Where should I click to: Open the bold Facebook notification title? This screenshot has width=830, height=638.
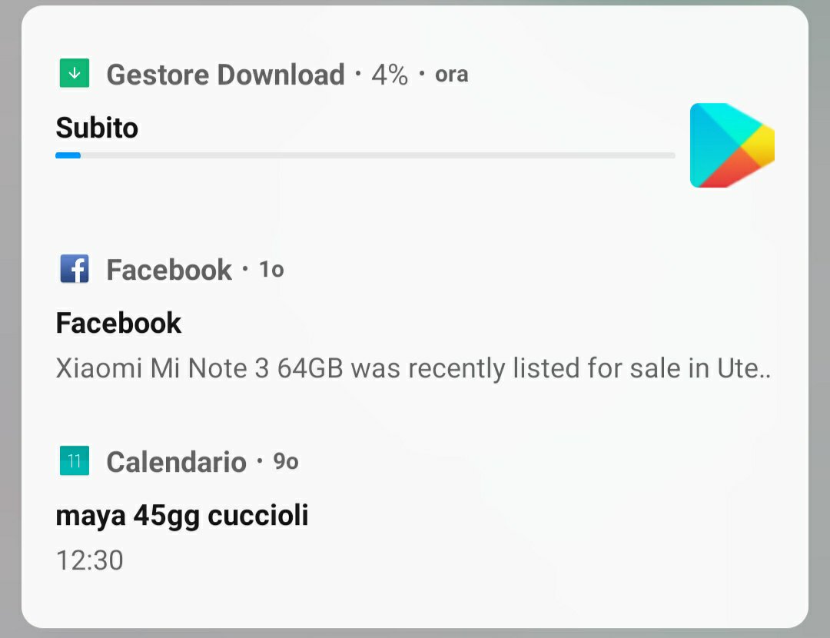coord(118,323)
